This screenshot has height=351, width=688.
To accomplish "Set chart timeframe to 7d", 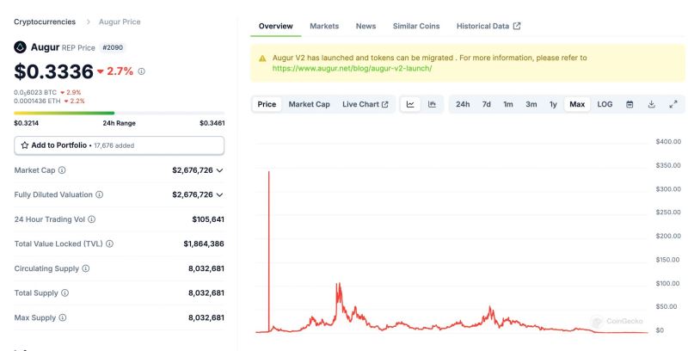I will point(486,104).
